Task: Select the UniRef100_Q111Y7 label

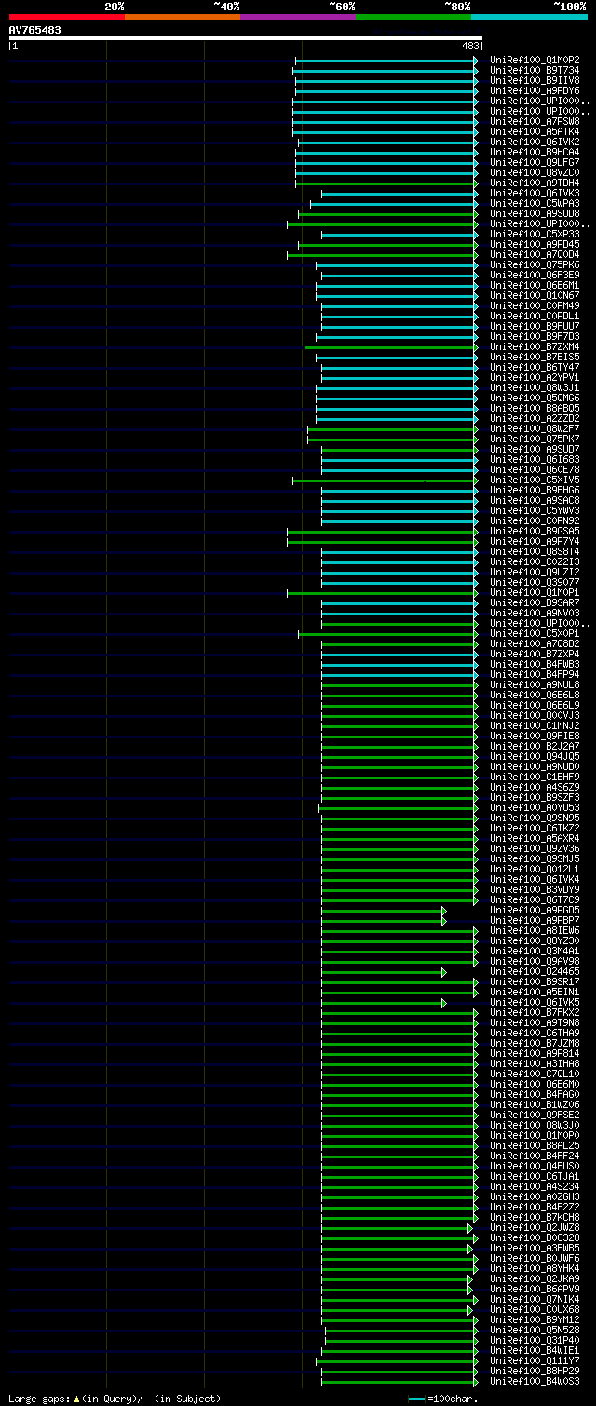Action: pyautogui.click(x=535, y=1360)
